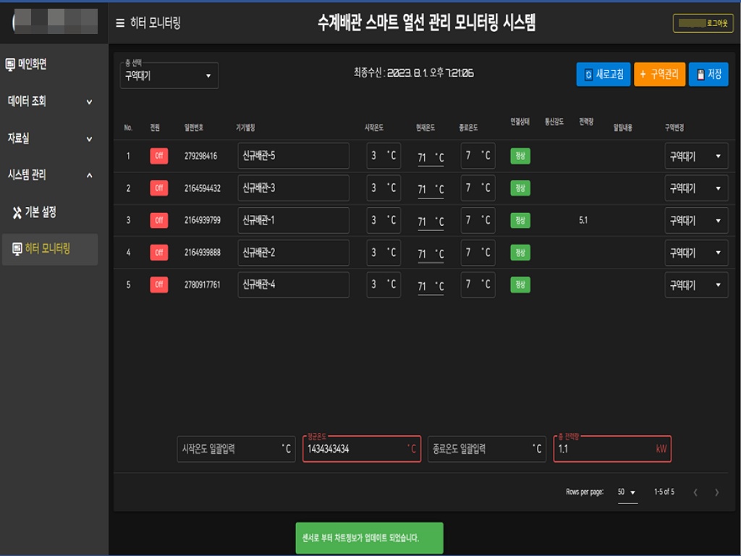741x556 pixels.
Task: Toggle power Off for 신규배관-4
Action: [158, 285]
